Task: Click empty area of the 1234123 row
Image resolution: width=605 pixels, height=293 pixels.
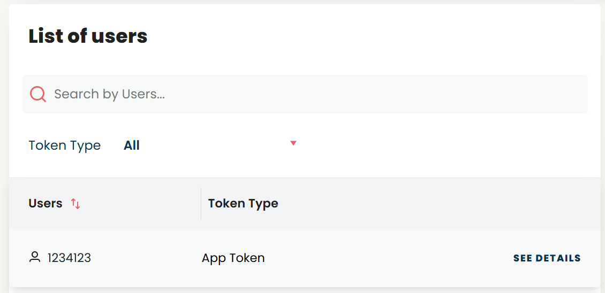Action: point(386,258)
